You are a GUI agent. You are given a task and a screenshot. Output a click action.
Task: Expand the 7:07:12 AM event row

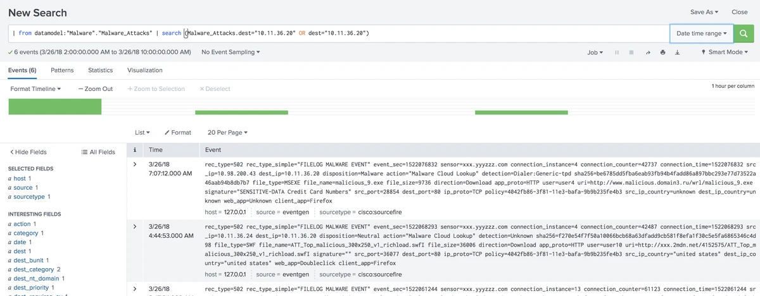coord(134,164)
